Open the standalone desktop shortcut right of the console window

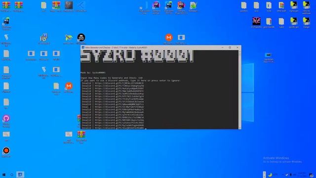(268, 55)
